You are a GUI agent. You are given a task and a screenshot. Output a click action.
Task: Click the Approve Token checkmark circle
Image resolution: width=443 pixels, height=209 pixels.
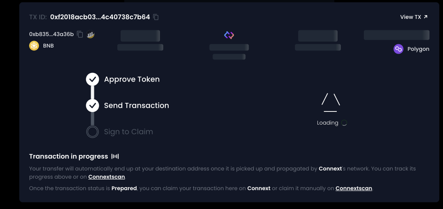tap(92, 80)
